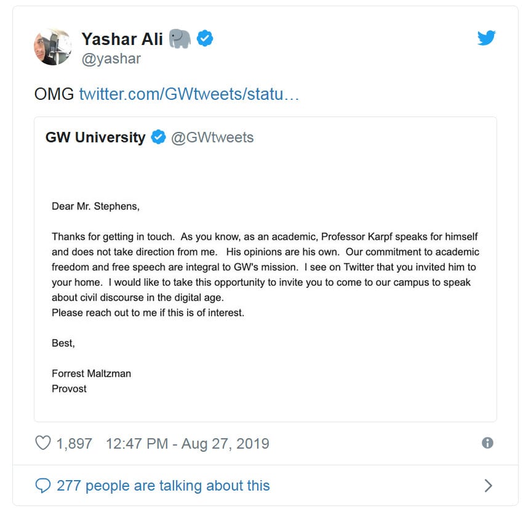Expand the conversation with the right chevron
The height and width of the screenshot is (514, 531).
pos(488,486)
